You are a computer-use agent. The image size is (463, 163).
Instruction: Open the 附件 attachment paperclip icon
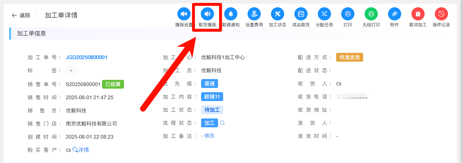(395, 14)
